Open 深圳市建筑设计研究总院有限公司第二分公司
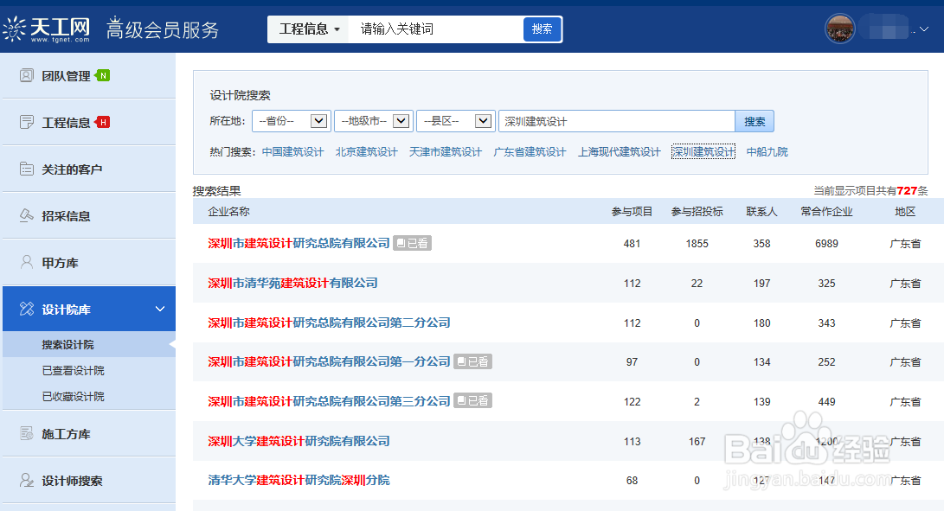 pyautogui.click(x=329, y=323)
